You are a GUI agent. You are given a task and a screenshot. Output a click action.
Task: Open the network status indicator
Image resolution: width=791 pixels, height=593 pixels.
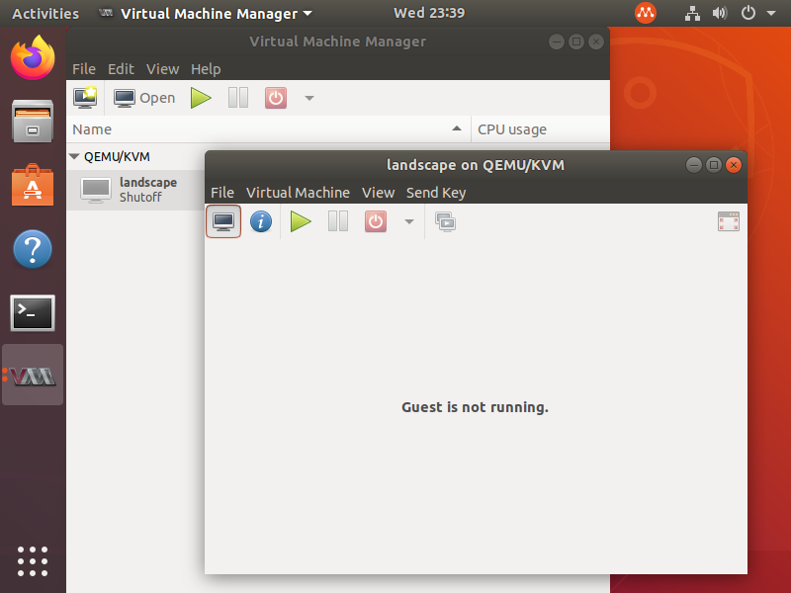click(x=693, y=13)
